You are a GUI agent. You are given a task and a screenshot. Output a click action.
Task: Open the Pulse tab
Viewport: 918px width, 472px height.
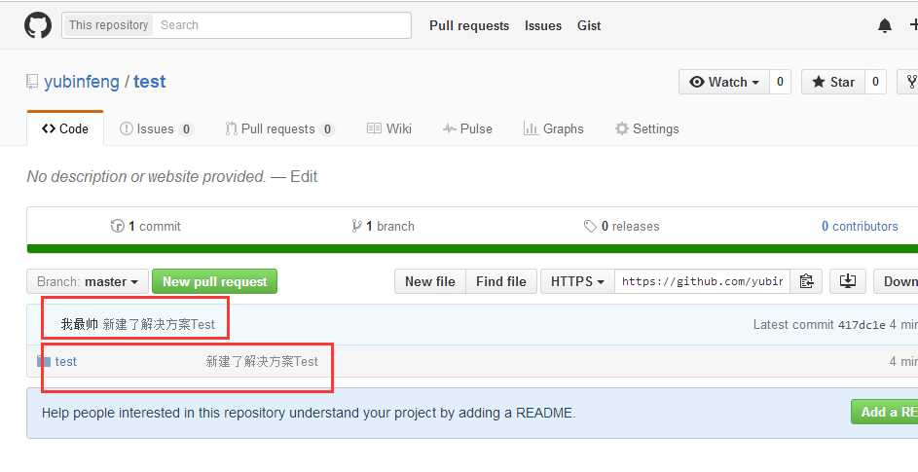coord(467,128)
